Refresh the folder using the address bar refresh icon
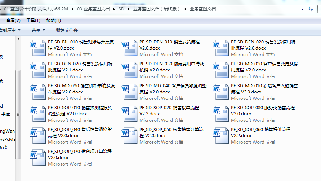Image resolution: width=321 pixels, height=181 pixels. (x=310, y=10)
